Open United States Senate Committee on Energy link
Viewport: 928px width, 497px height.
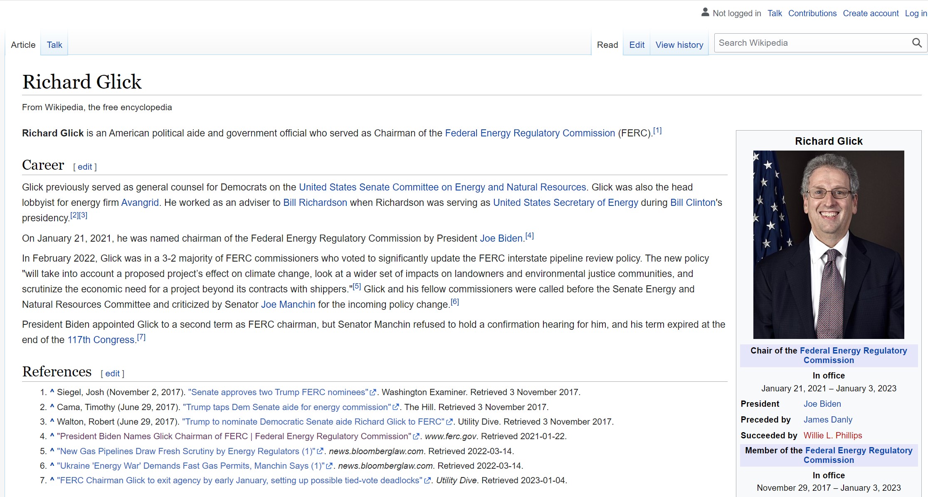click(x=442, y=187)
